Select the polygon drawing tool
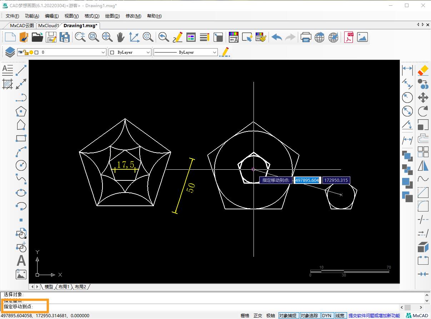Screen dimensions: 431x319 click(x=21, y=111)
